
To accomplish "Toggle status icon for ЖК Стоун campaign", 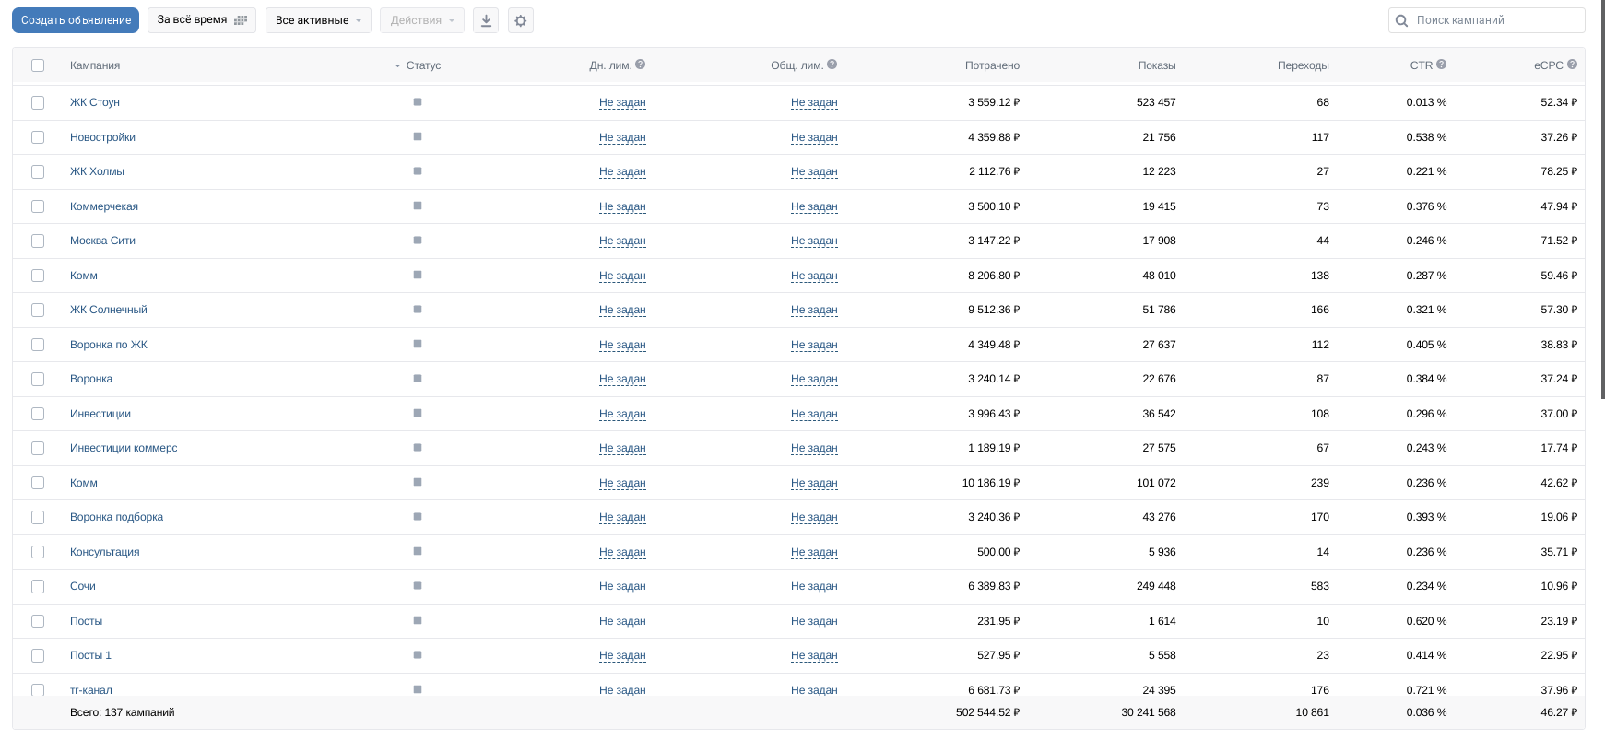I will [418, 102].
